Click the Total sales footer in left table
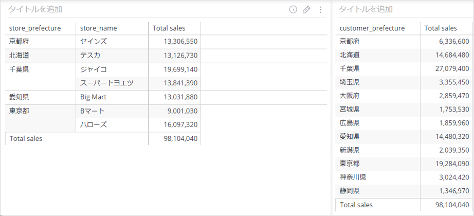The height and width of the screenshot is (216, 474). pyautogui.click(x=26, y=138)
